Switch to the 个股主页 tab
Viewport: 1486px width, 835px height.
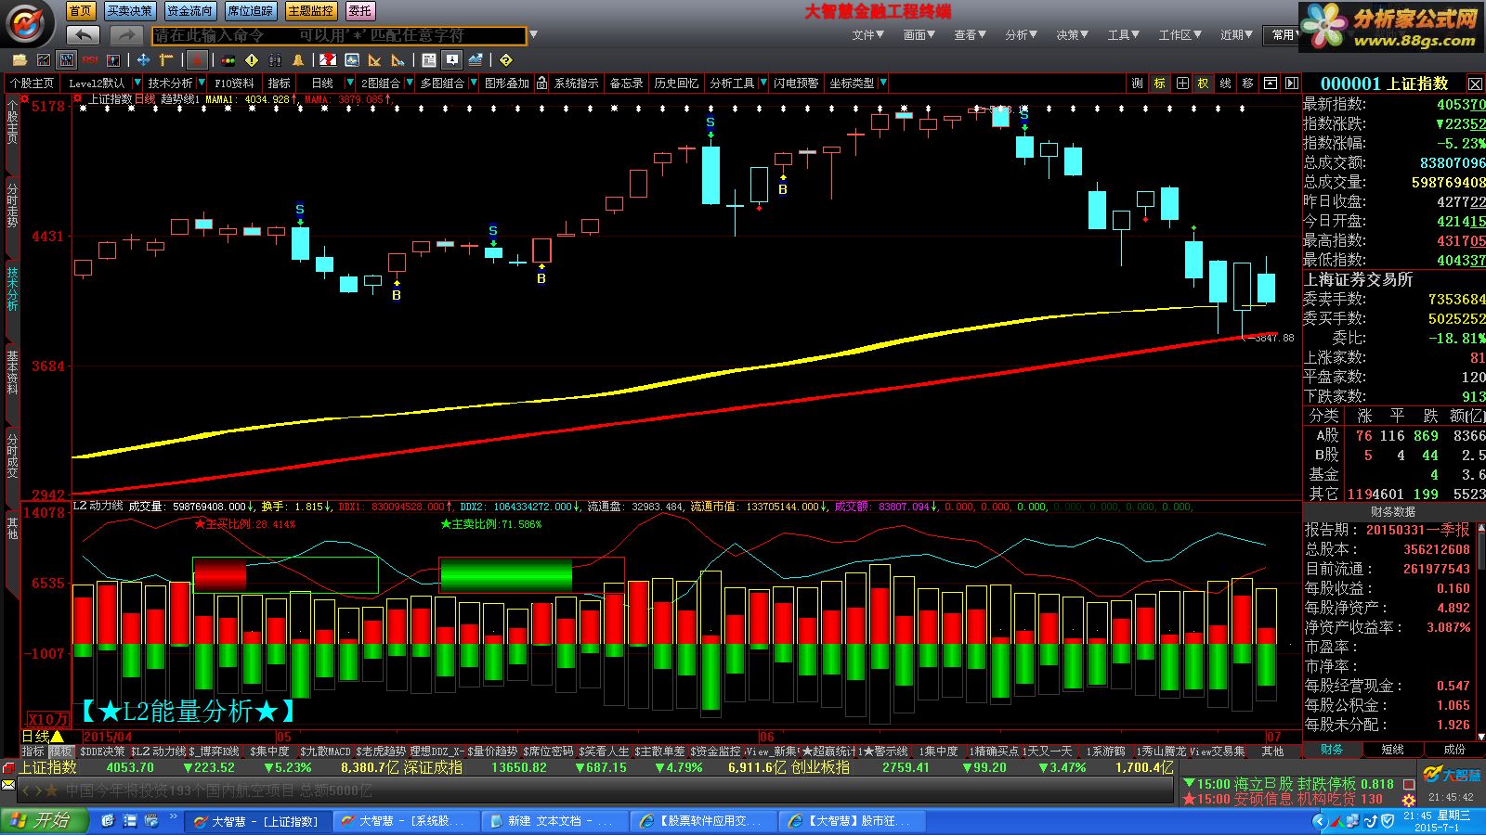coord(33,83)
